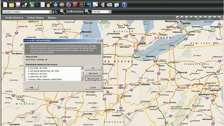This screenshot has height=126, width=224.
Task: Click the Lexington label on the map
Action: point(117,115)
